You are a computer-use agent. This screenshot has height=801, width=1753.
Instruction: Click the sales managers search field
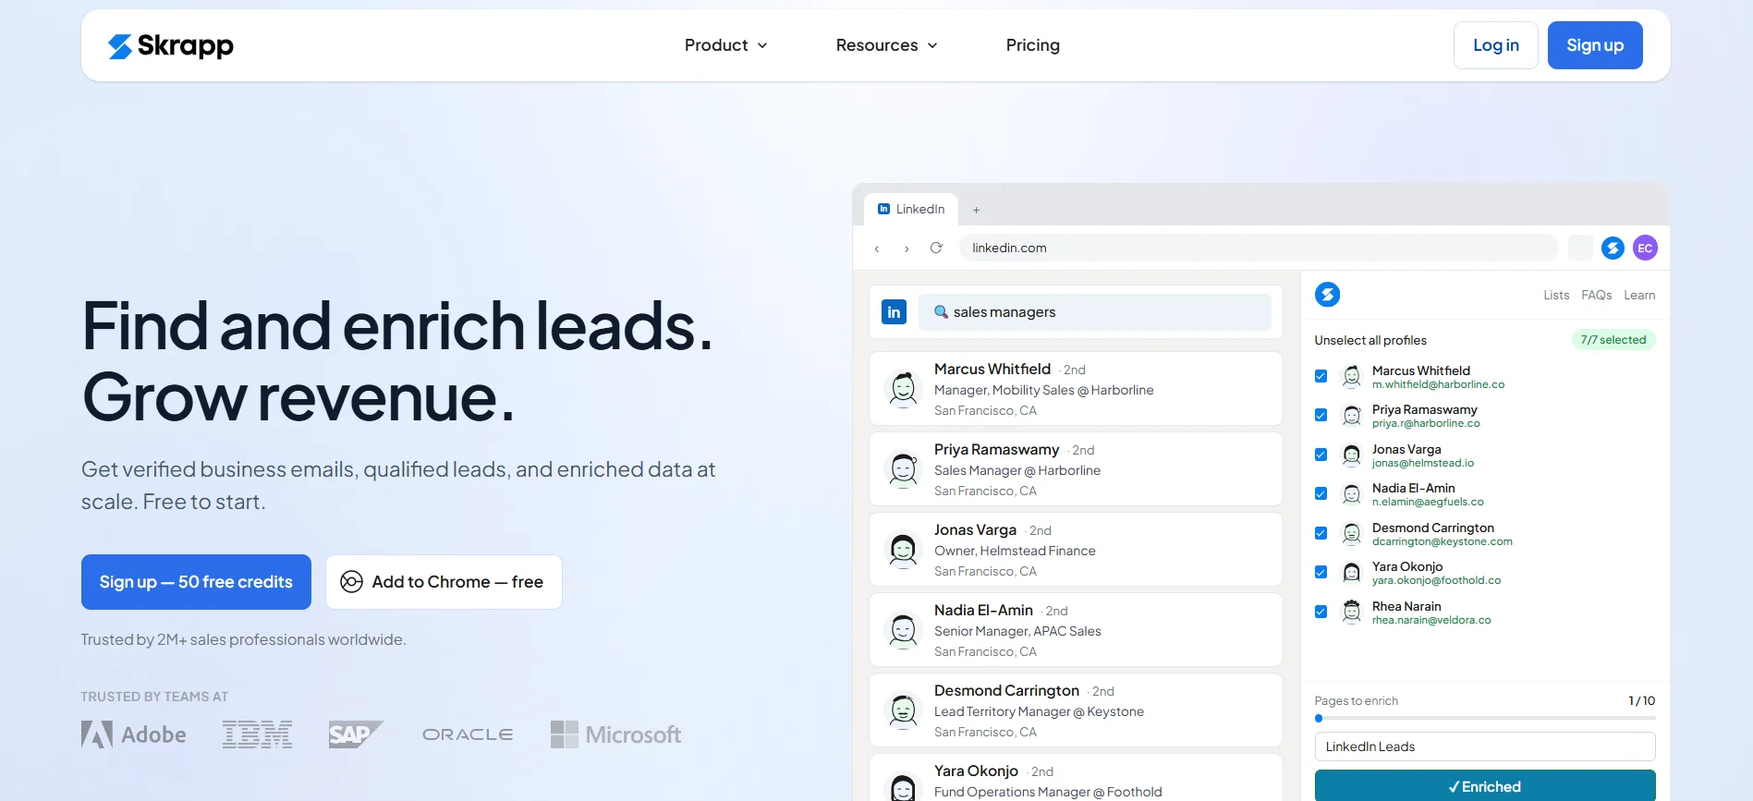[x=1095, y=312]
